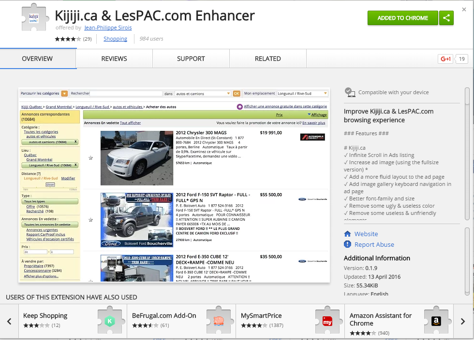Open the autos et camions category dropdown

pyautogui.click(x=203, y=94)
